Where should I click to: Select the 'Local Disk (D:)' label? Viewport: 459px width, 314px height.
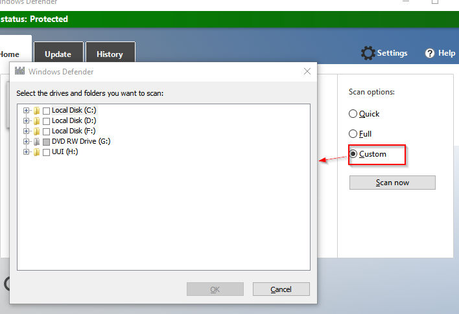click(x=74, y=120)
